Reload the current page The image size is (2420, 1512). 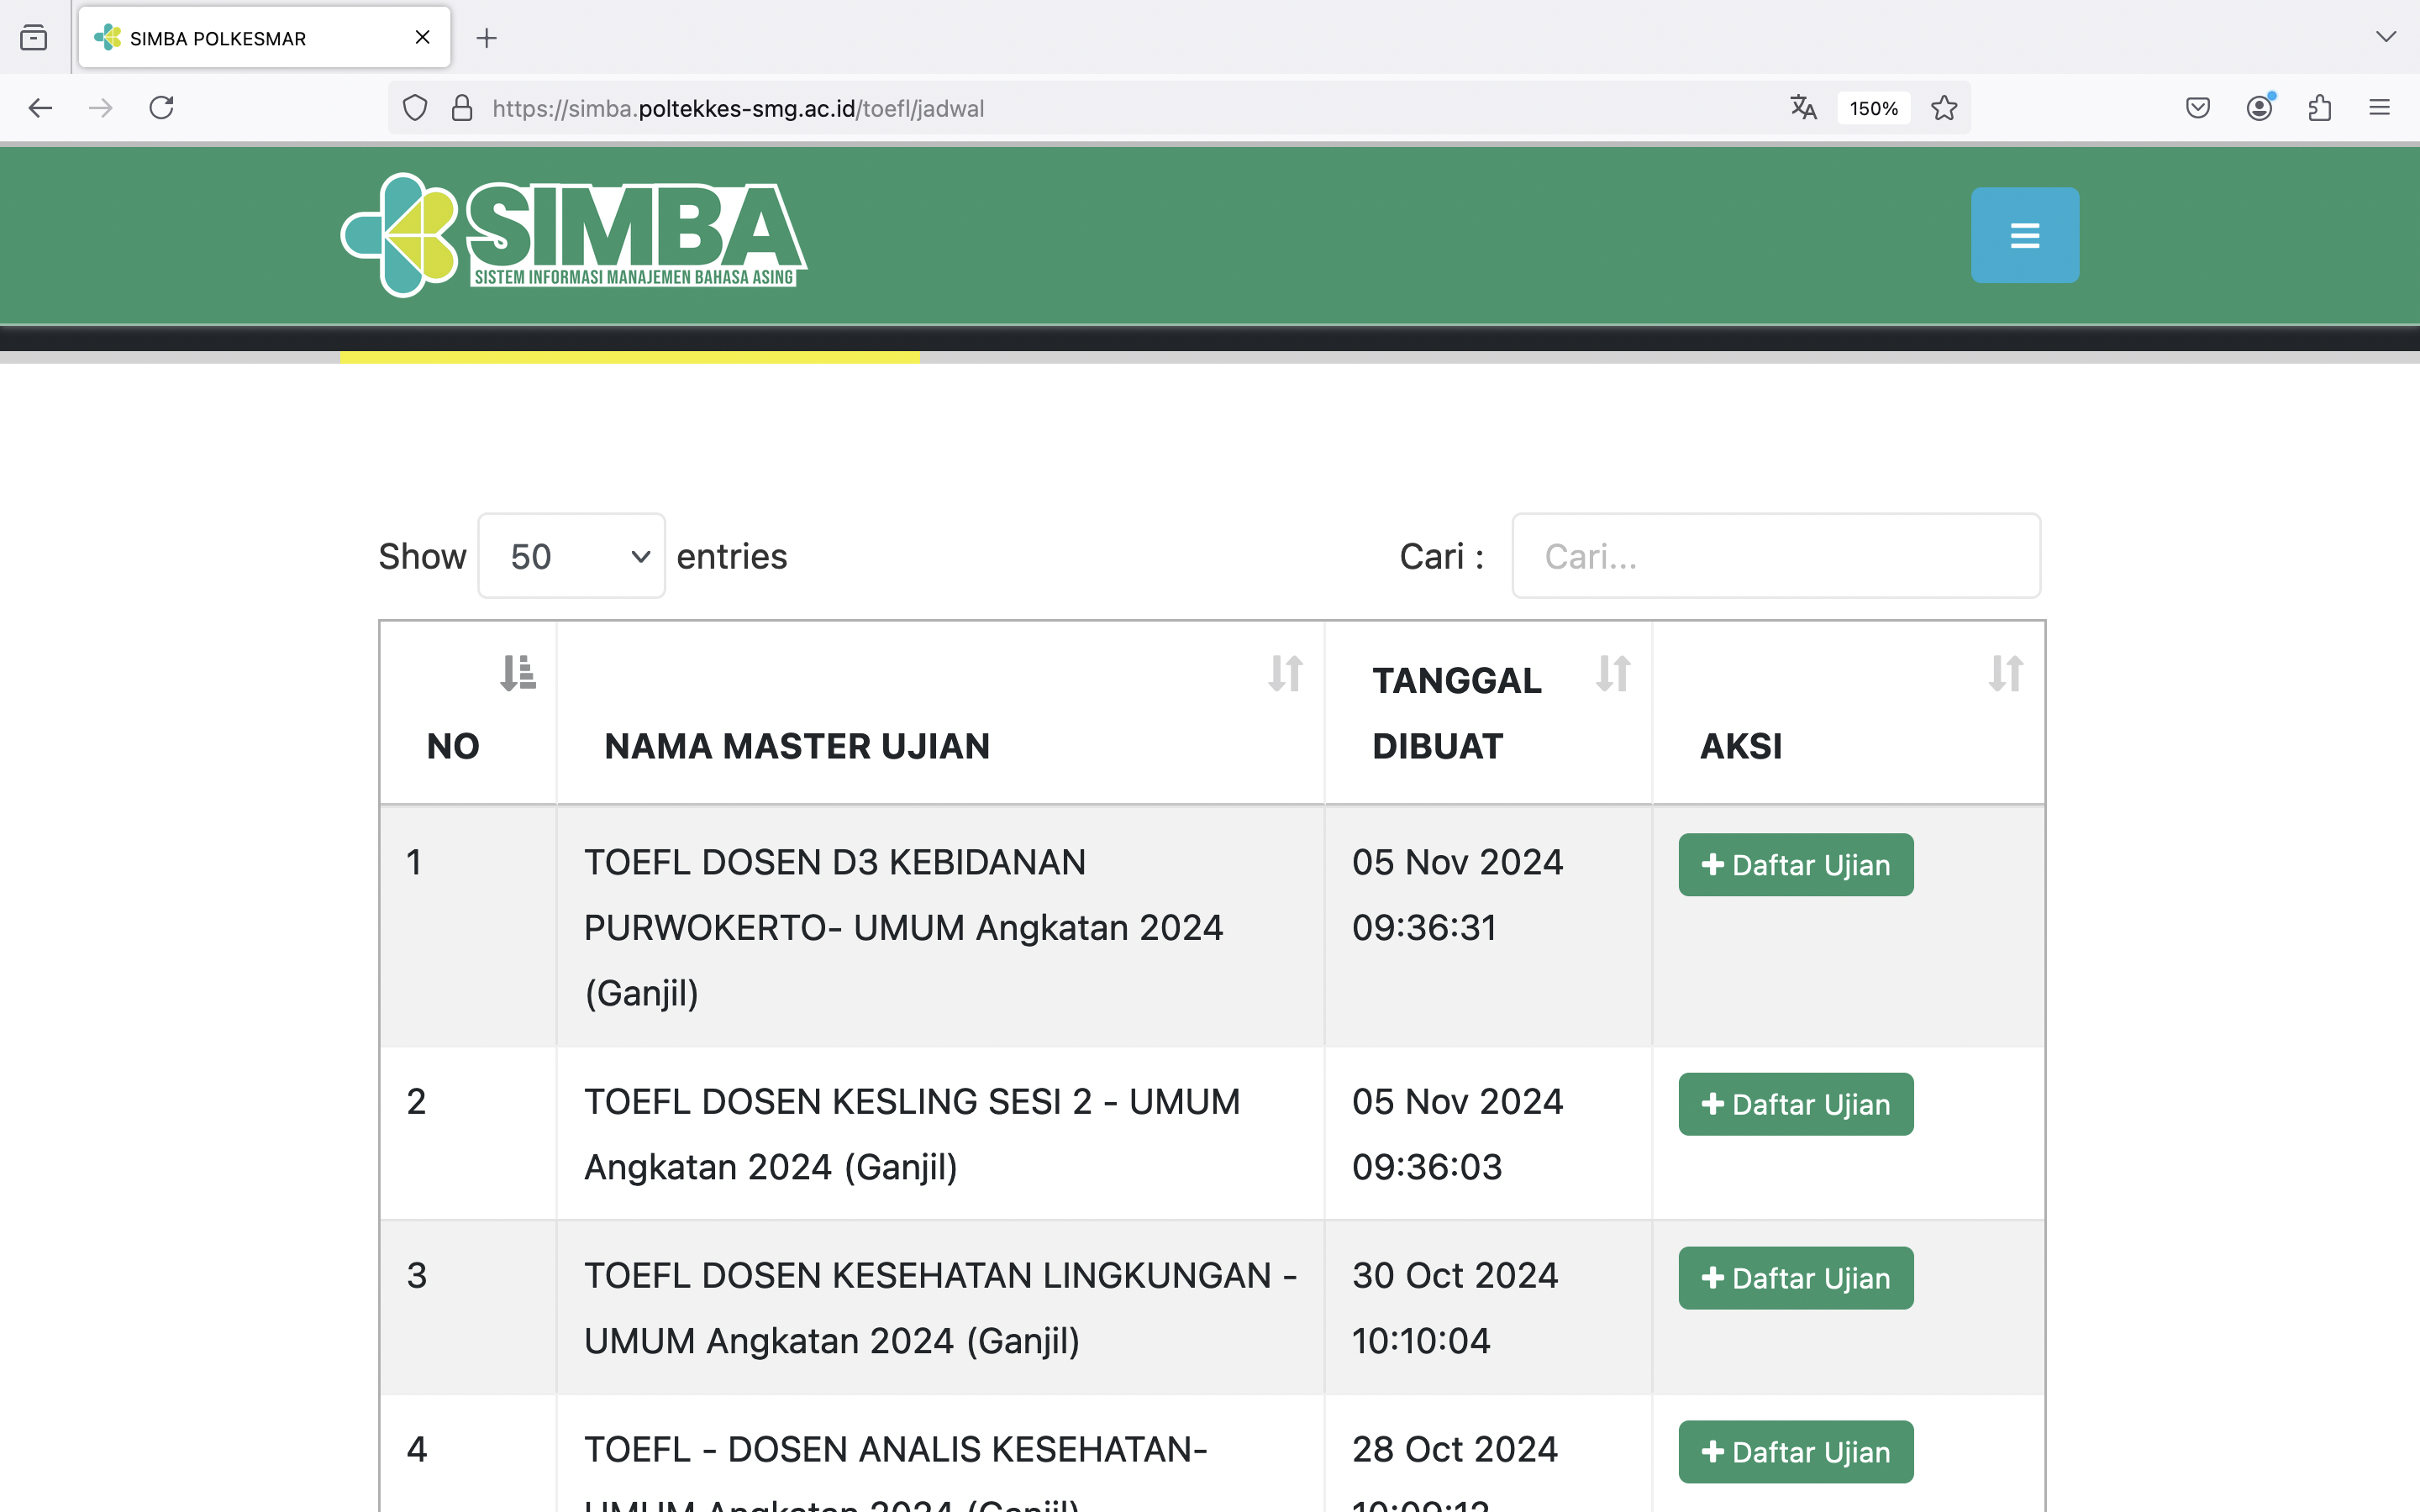(x=162, y=108)
